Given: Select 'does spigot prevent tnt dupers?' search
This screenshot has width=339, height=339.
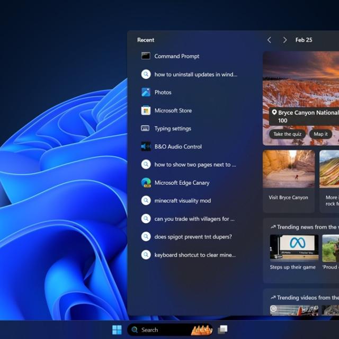Looking at the screenshot, I should click(x=193, y=237).
